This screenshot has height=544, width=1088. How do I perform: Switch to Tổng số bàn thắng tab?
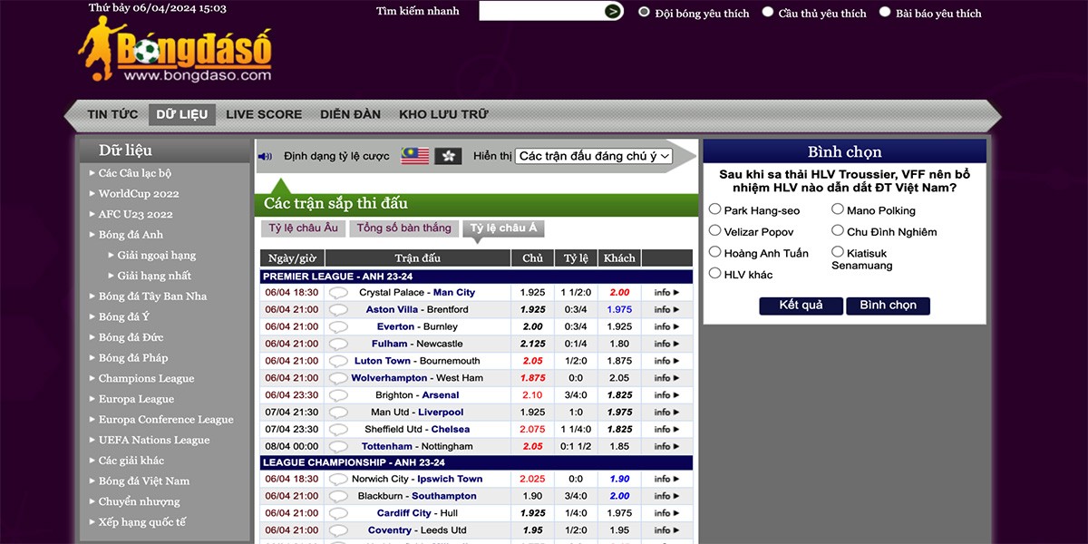click(x=403, y=228)
